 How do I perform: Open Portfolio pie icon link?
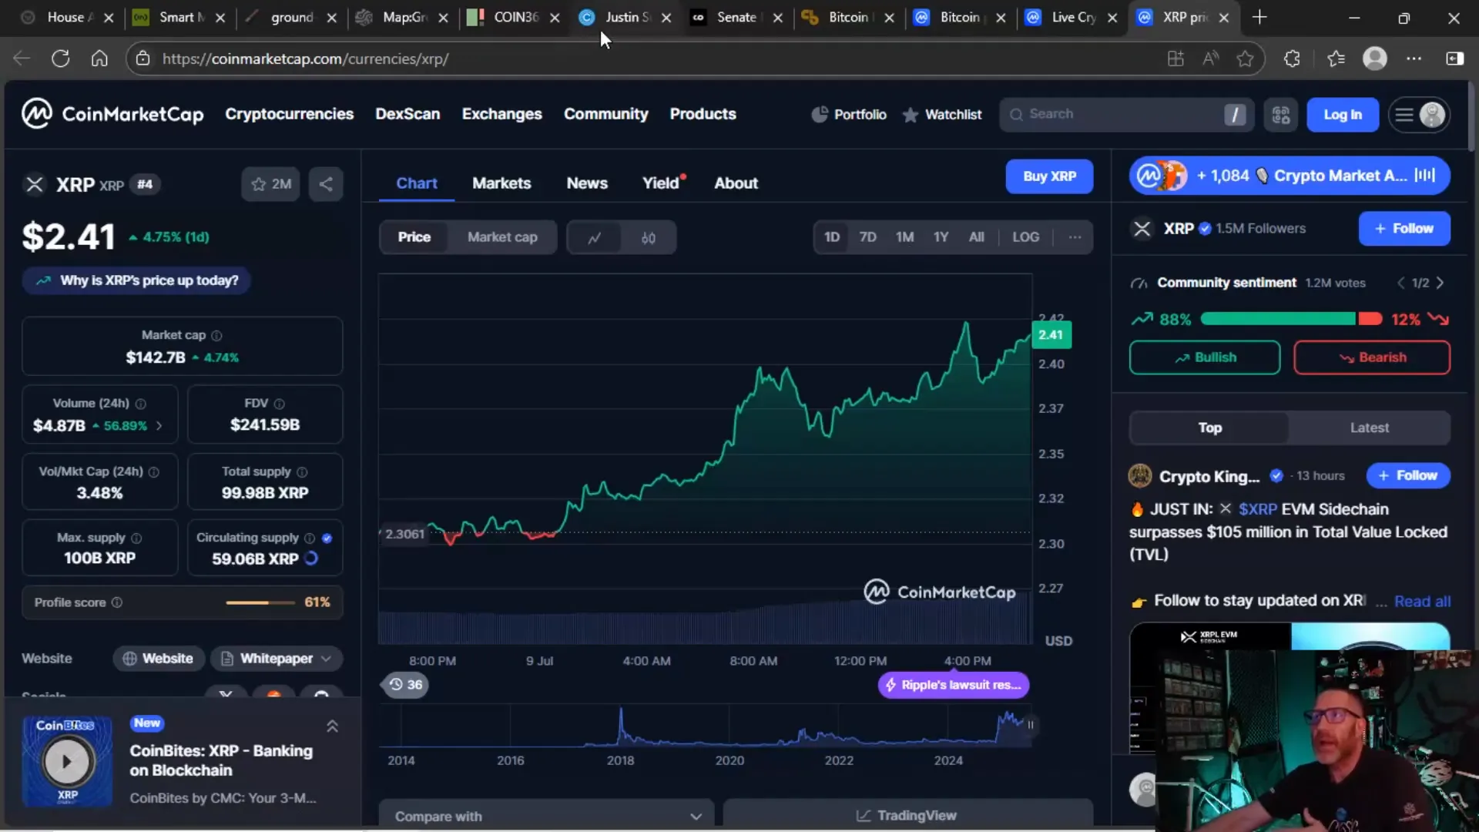tap(849, 114)
